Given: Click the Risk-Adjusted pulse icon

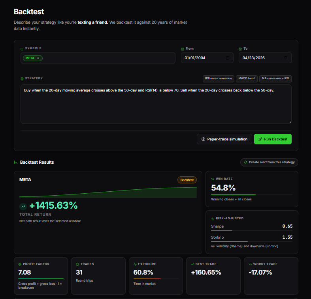Looking at the screenshot, I should [x=213, y=219].
